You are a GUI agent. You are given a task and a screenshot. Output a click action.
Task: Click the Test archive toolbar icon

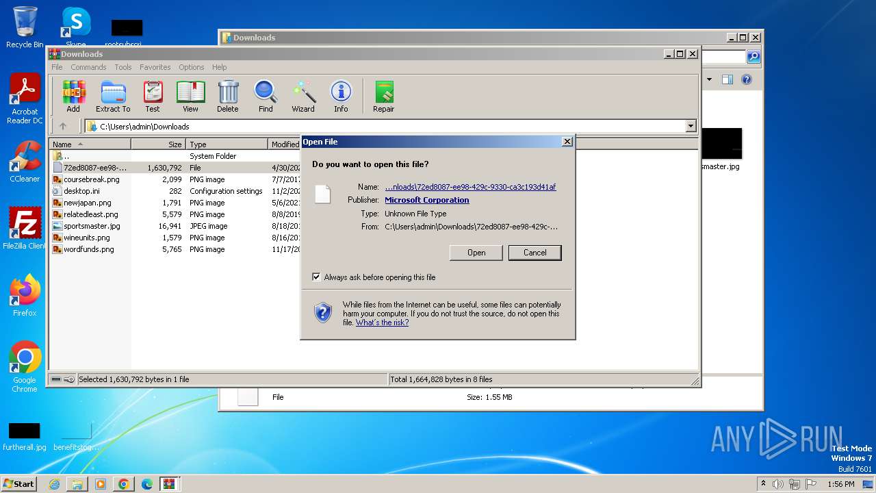tap(153, 97)
